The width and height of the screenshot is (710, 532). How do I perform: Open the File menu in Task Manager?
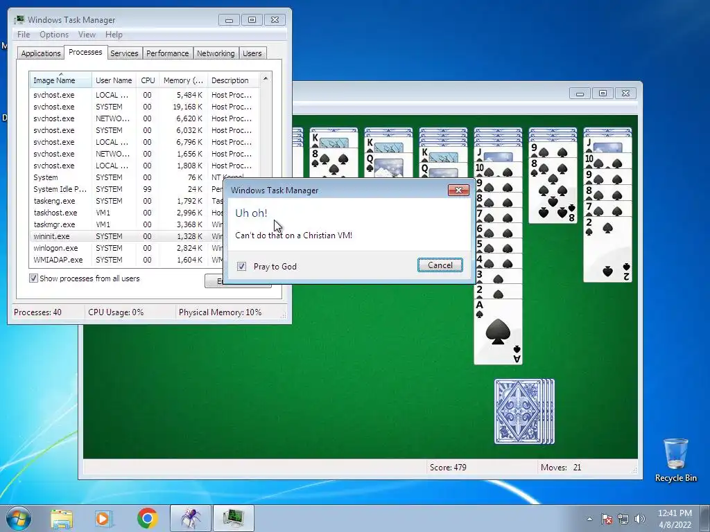[24, 35]
